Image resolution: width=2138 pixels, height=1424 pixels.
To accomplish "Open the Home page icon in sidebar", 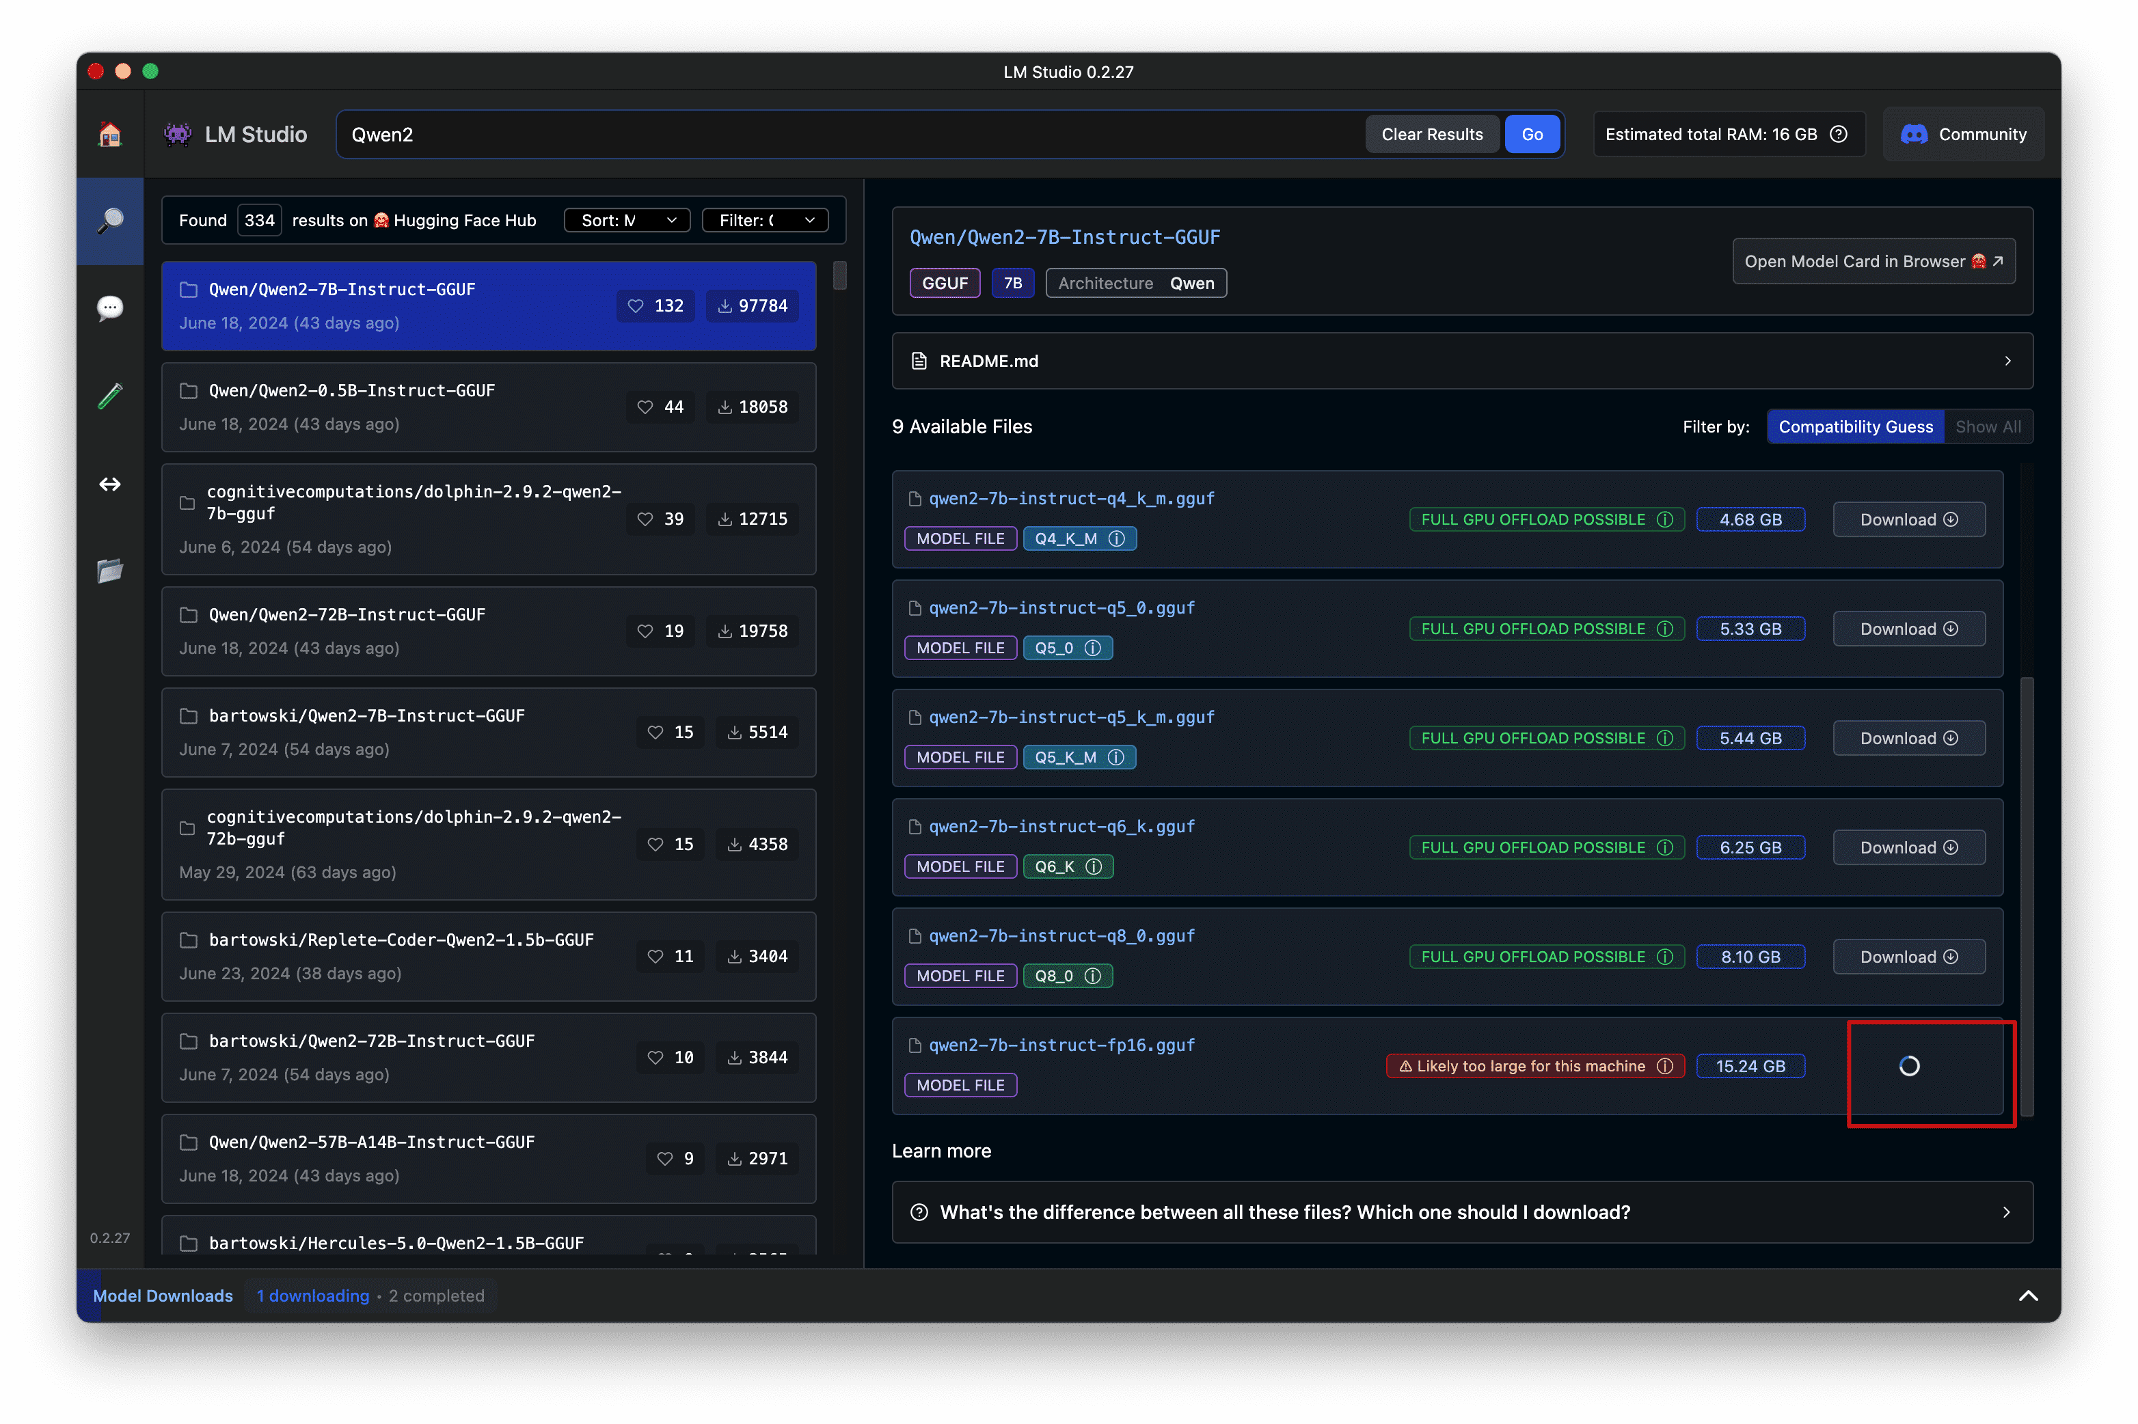I will point(110,135).
